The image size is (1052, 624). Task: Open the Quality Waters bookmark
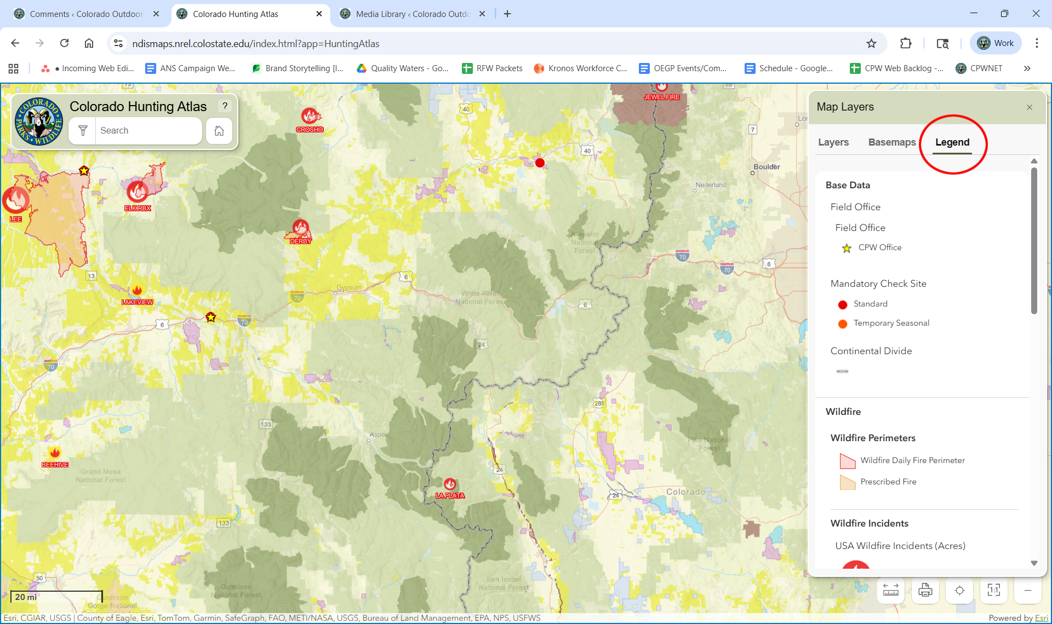point(403,68)
